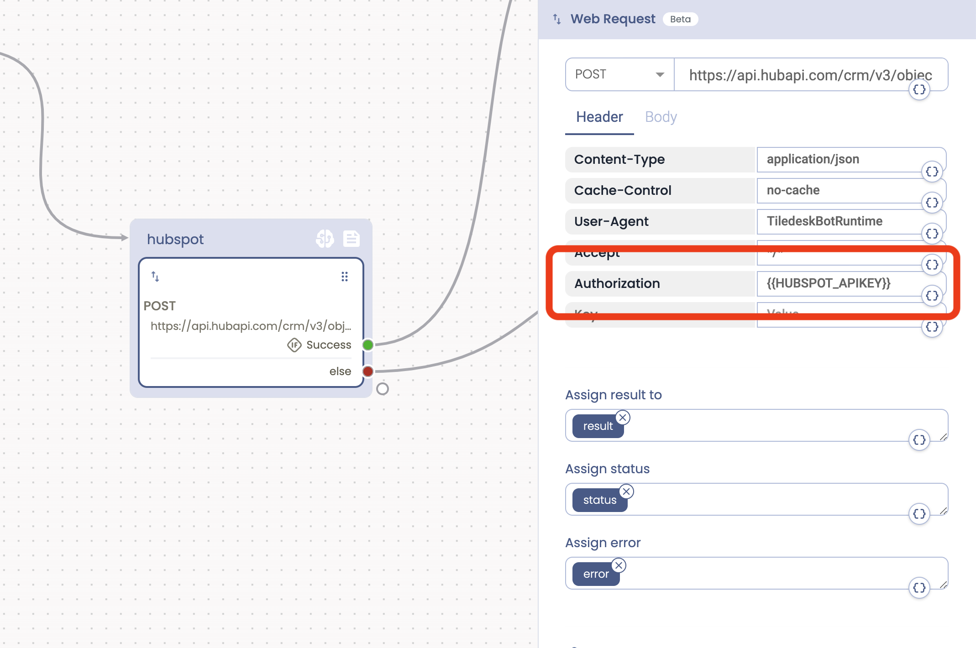This screenshot has height=648, width=976.
Task: Click the green Success connector dot
Action: 368,345
